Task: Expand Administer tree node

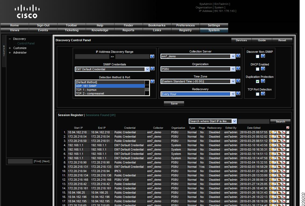Action: [x=10, y=53]
